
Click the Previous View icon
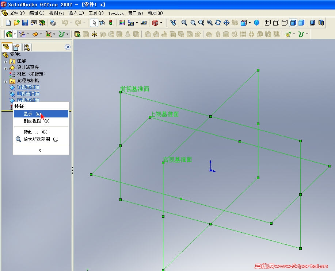pos(173,23)
